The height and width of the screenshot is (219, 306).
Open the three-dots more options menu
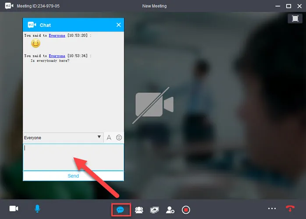pos(272,208)
